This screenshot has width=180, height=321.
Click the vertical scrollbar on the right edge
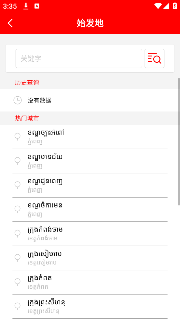pyautogui.click(x=179, y=142)
